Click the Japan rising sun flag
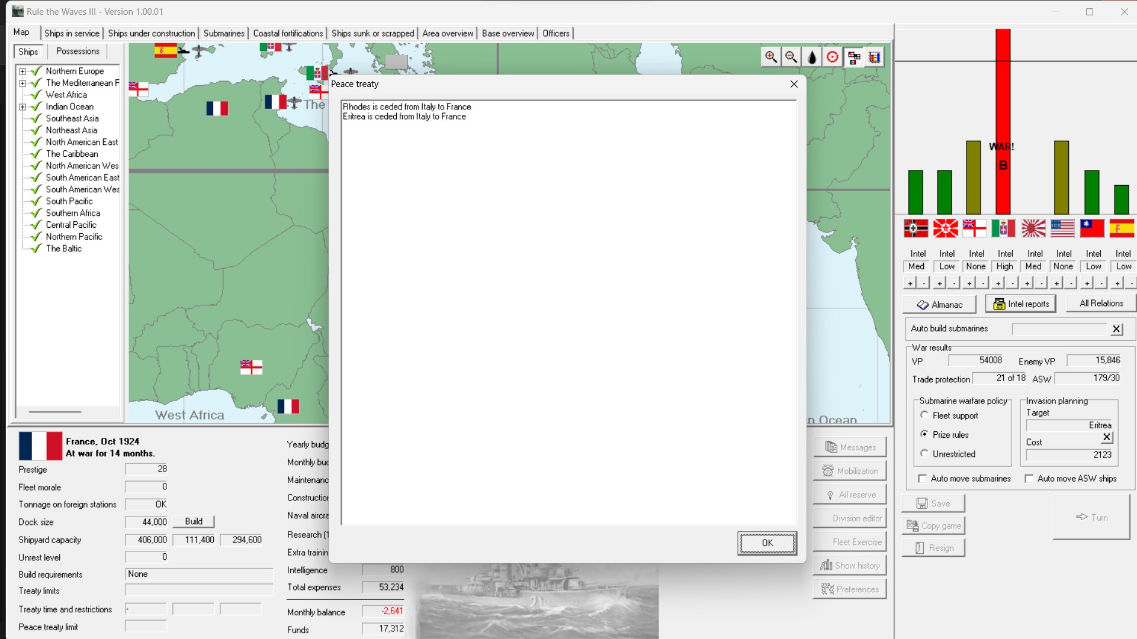 coord(1033,228)
